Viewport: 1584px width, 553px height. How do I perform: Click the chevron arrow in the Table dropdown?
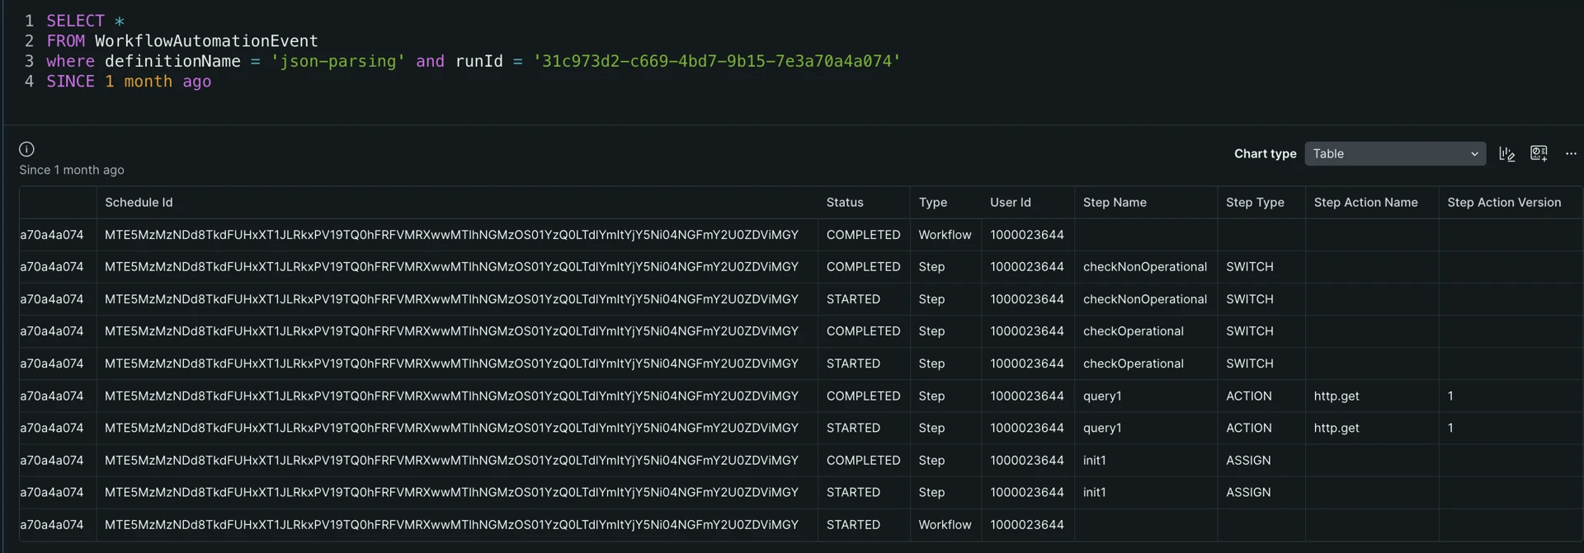pyautogui.click(x=1474, y=154)
